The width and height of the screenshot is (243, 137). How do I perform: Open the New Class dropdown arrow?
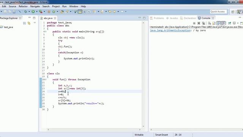pos(57,11)
